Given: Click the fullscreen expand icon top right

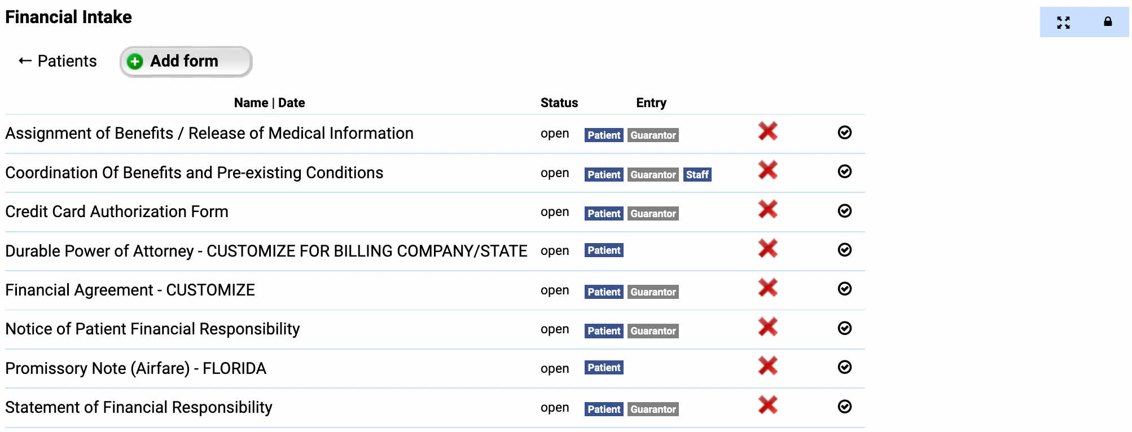Looking at the screenshot, I should tap(1063, 23).
